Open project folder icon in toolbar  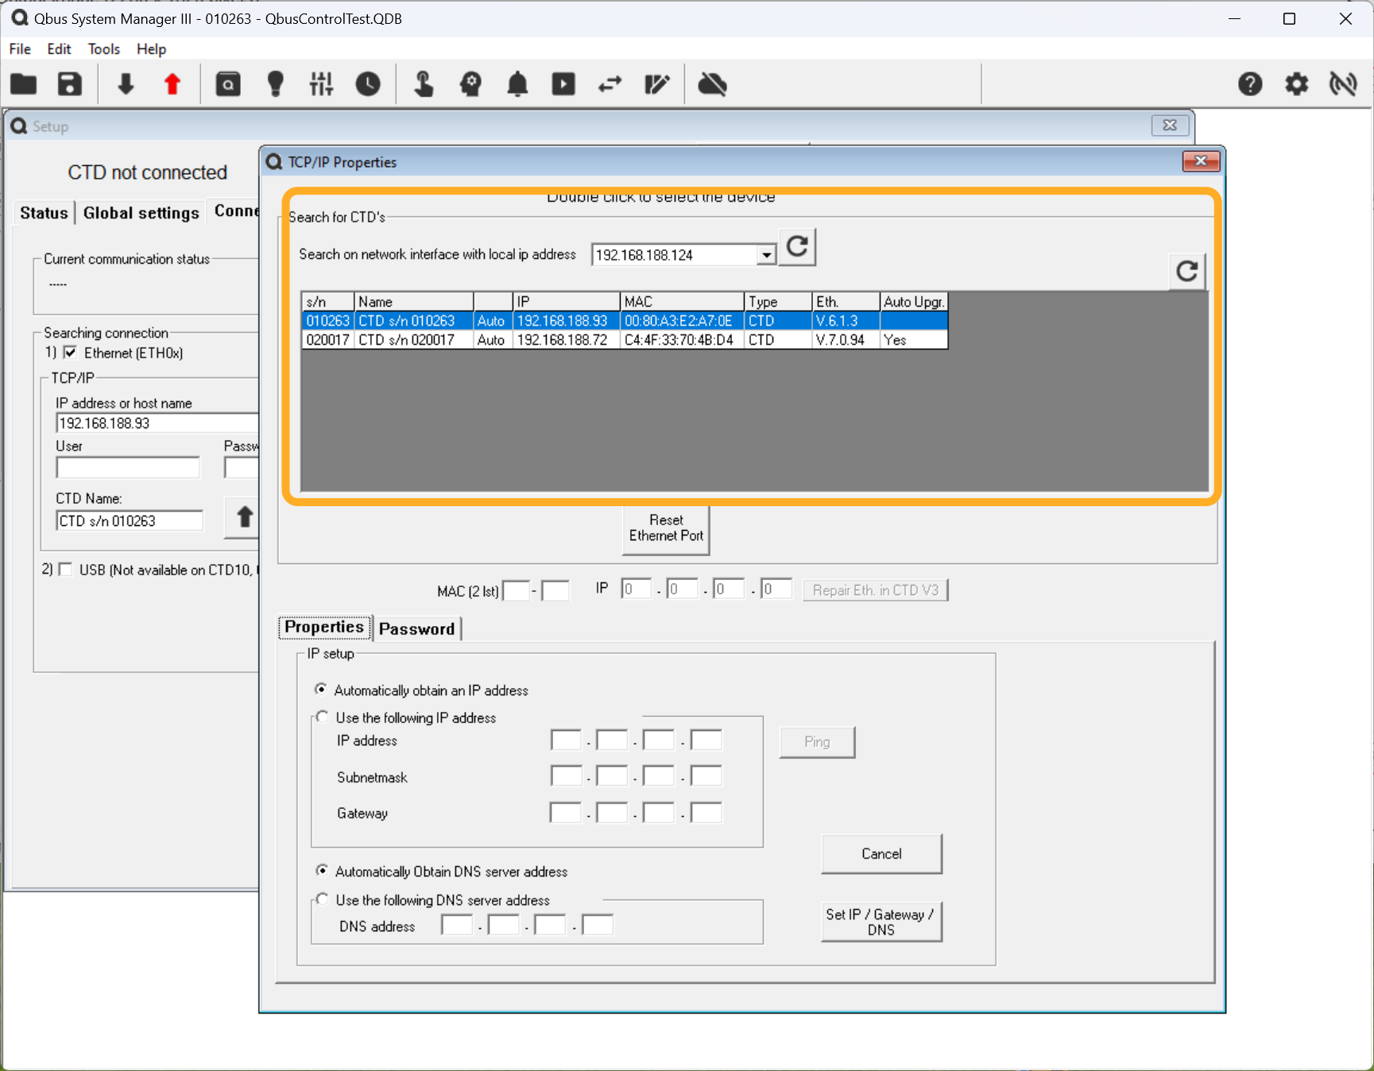click(x=24, y=83)
